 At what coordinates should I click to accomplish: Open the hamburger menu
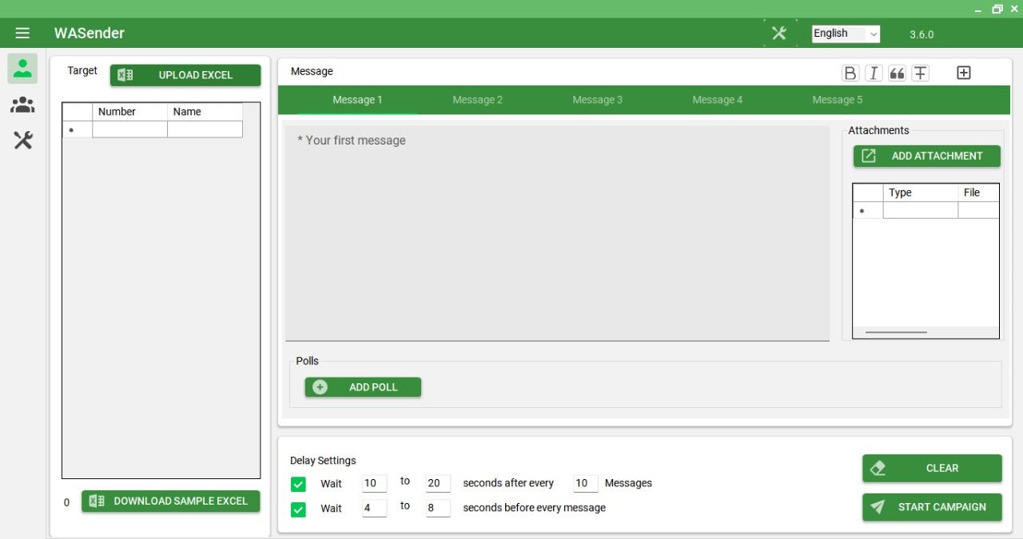[x=22, y=33]
